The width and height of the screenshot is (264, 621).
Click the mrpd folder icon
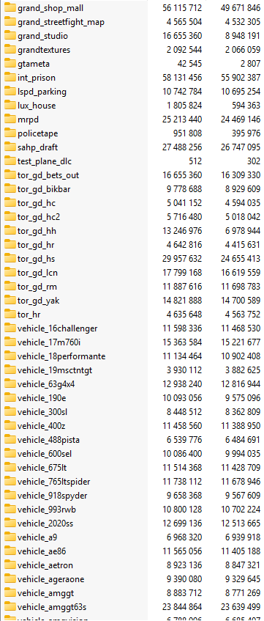click(10, 120)
